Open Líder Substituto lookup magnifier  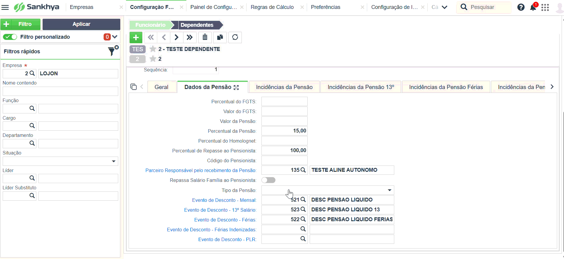(x=32, y=196)
